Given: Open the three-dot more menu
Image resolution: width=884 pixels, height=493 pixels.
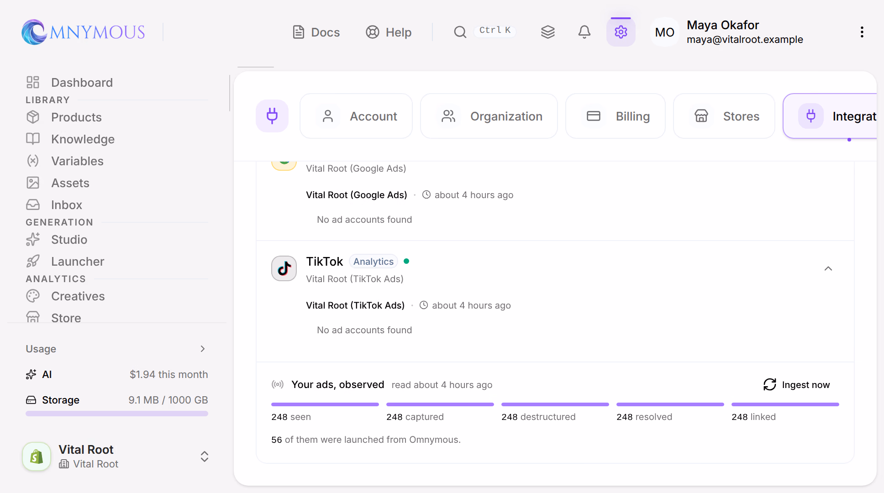Looking at the screenshot, I should (862, 32).
